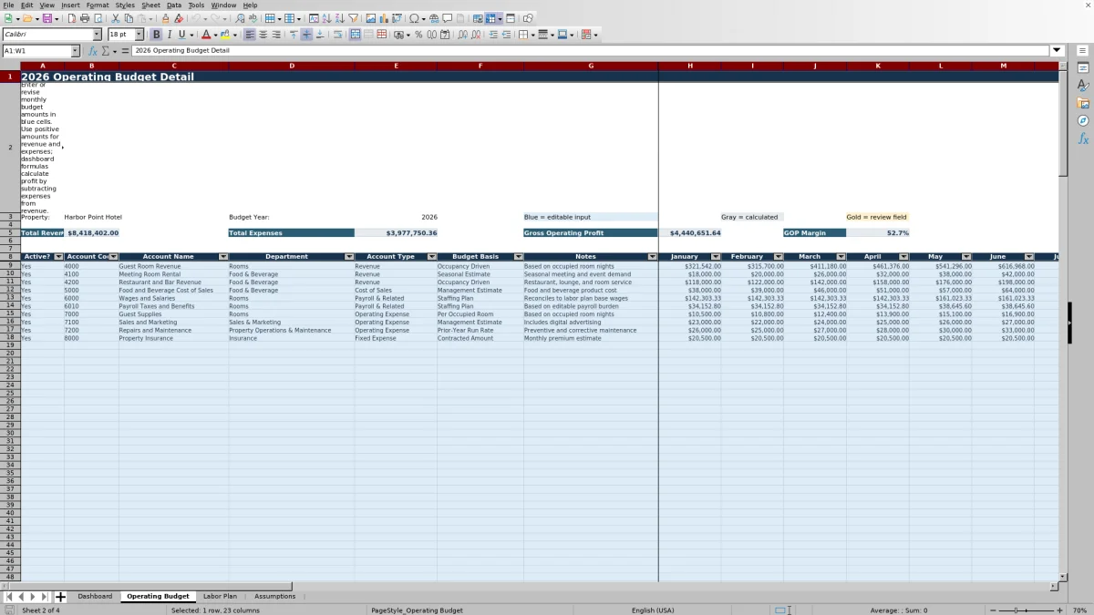Click the zoom in plus button

coord(1058,610)
